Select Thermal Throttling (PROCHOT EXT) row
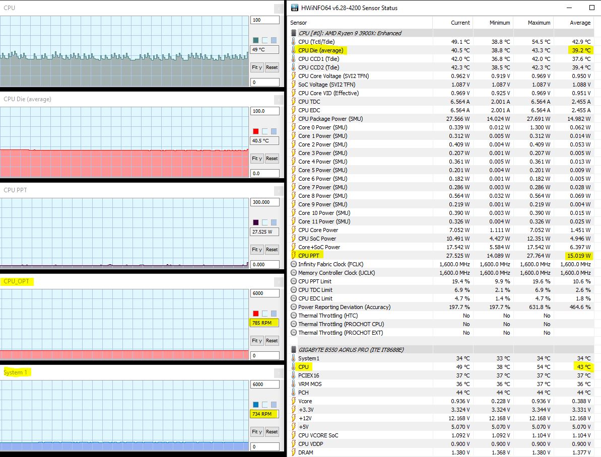The width and height of the screenshot is (601, 457). [441, 333]
